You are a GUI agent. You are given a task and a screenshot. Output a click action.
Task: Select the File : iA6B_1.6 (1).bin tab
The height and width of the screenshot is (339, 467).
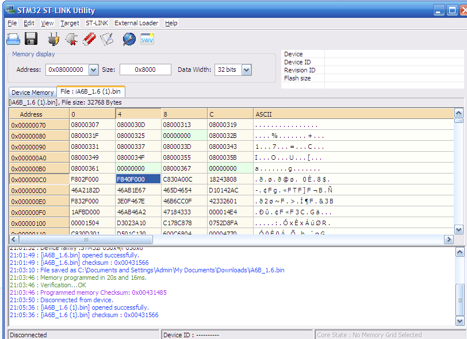[x=90, y=91]
